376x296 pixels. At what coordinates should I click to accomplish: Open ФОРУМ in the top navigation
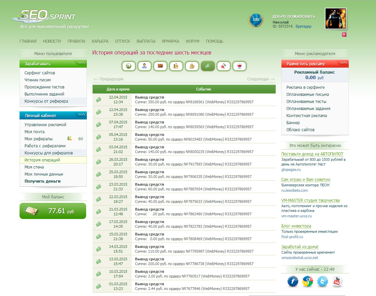pos(192,41)
